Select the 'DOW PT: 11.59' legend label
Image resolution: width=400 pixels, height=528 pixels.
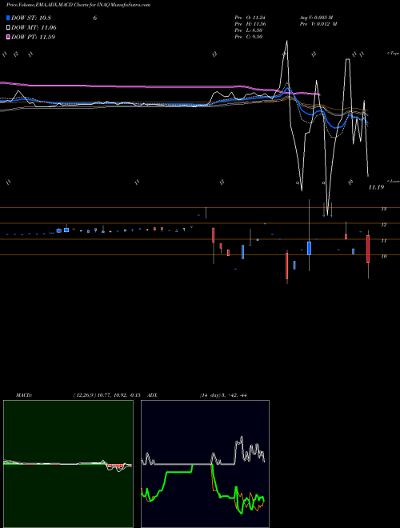coord(33,37)
